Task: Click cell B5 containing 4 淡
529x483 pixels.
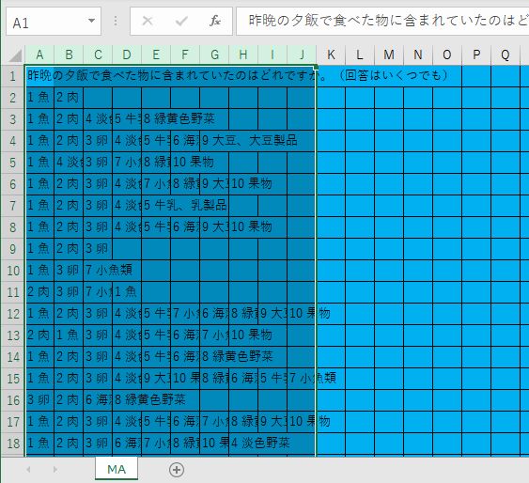Action: pyautogui.click(x=69, y=163)
